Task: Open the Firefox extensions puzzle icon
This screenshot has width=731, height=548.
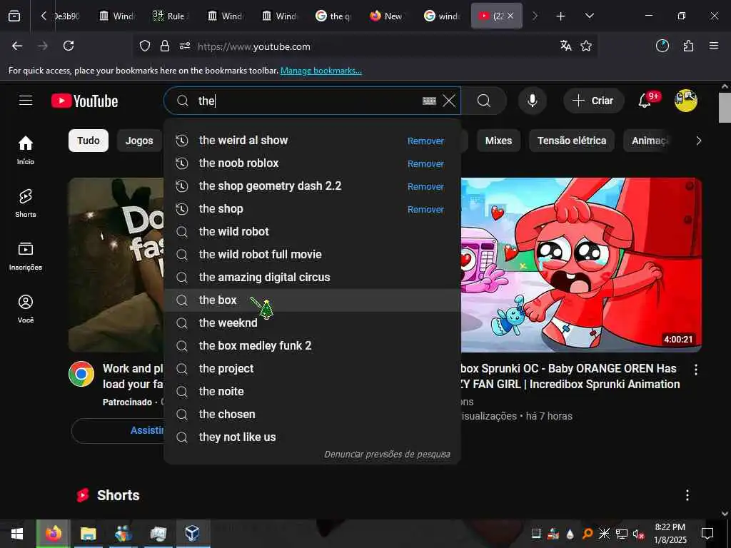Action: coord(688,46)
